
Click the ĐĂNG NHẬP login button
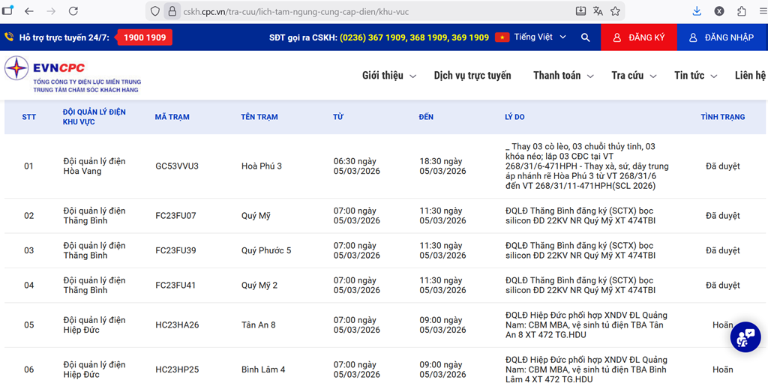721,37
